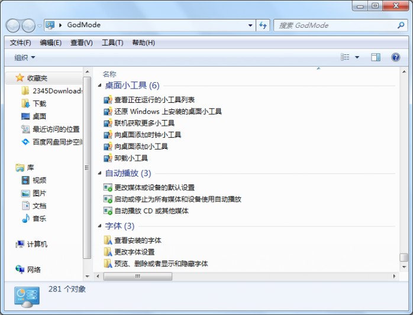
Task: Open the 文件(F) menu
Action: [20, 43]
